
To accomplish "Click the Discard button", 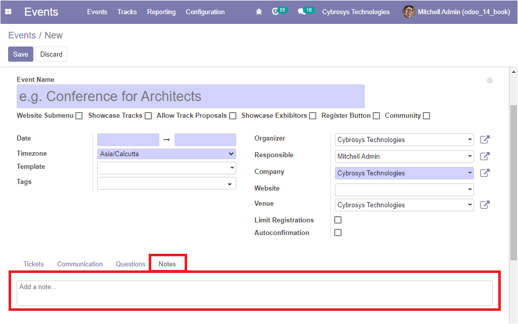I will [x=51, y=54].
